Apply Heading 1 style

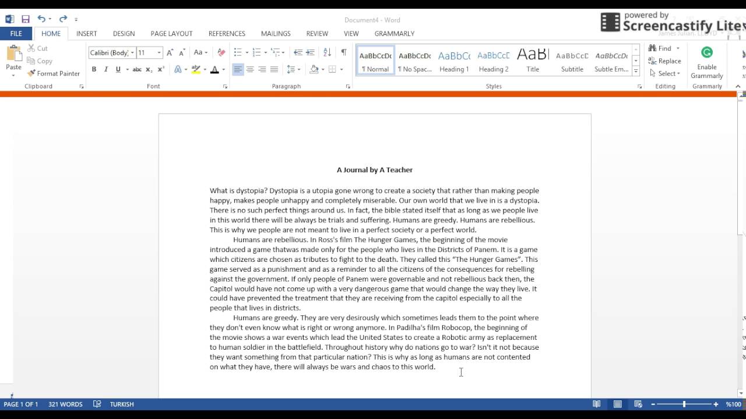(454, 61)
